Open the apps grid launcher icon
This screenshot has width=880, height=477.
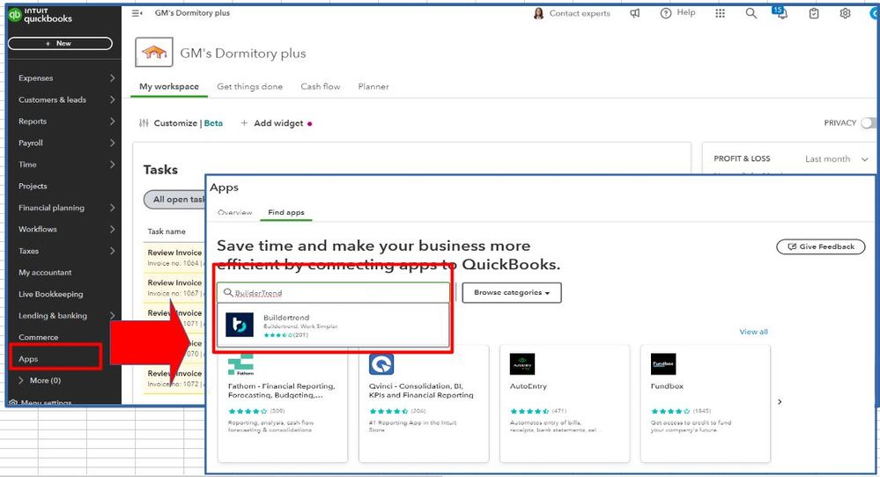click(721, 13)
